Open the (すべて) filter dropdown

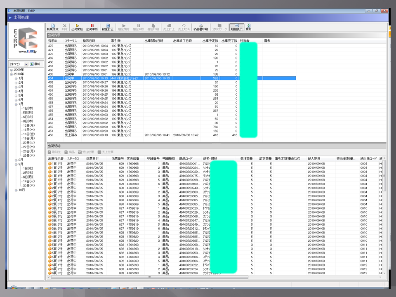coord(19,64)
